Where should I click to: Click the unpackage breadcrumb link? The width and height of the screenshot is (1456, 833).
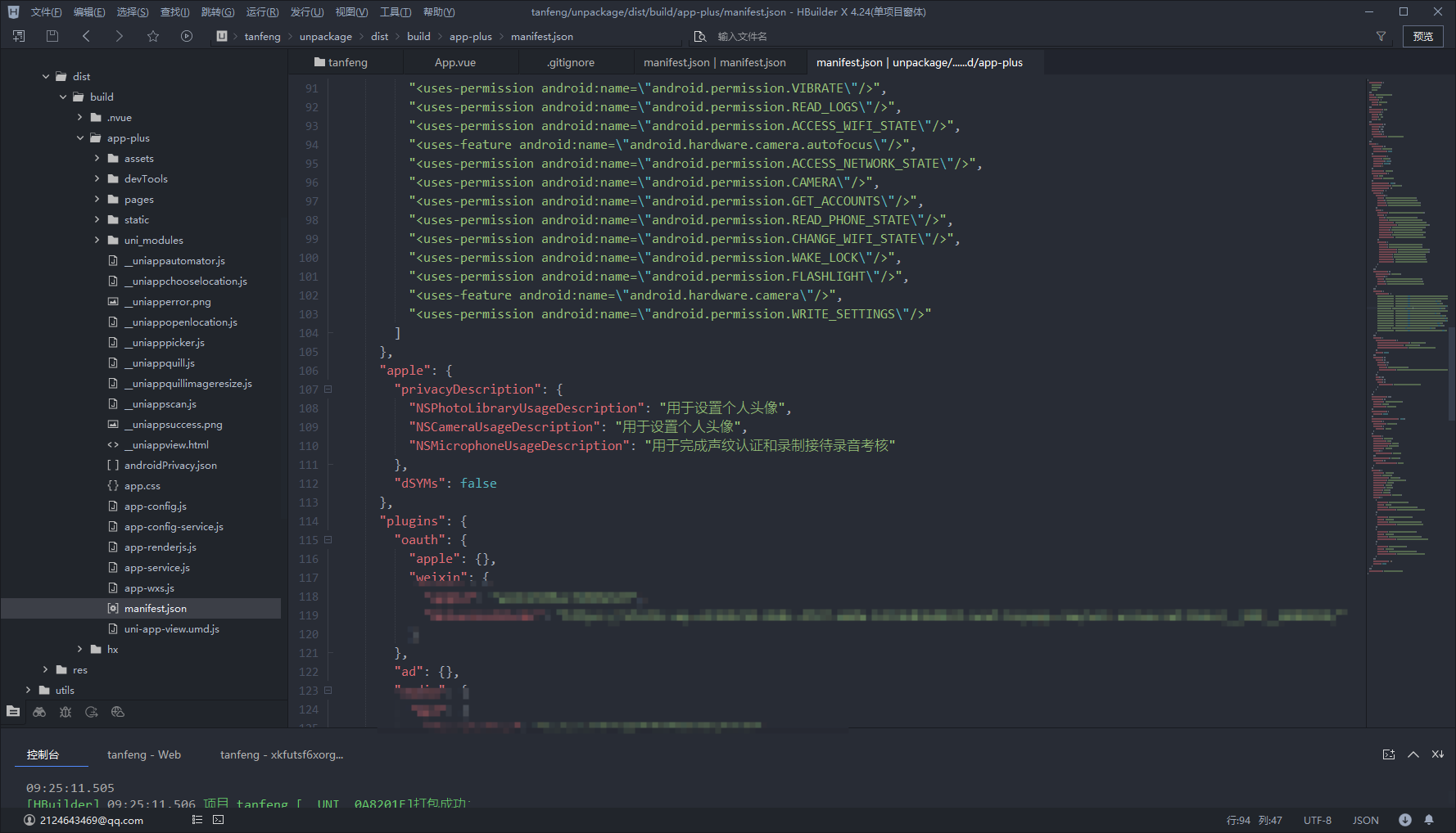pos(326,37)
